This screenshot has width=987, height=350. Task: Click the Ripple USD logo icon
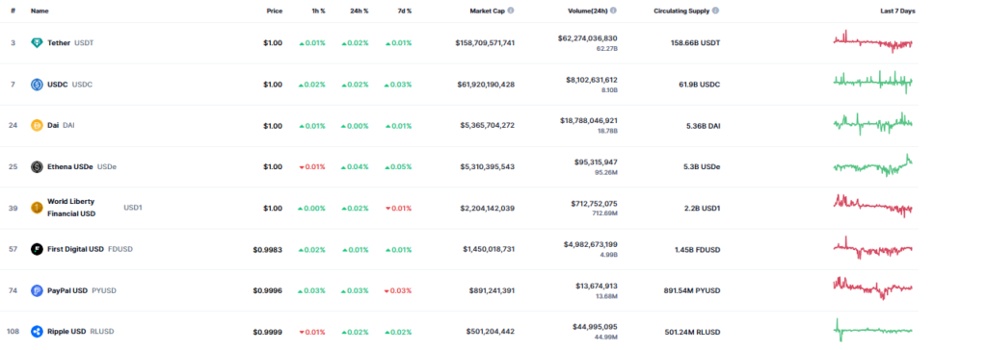pos(38,331)
